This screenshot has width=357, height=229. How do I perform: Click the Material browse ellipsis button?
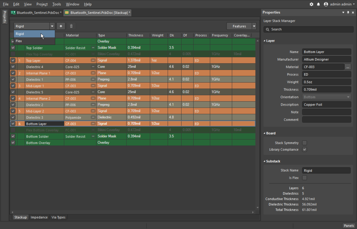click(x=348, y=67)
